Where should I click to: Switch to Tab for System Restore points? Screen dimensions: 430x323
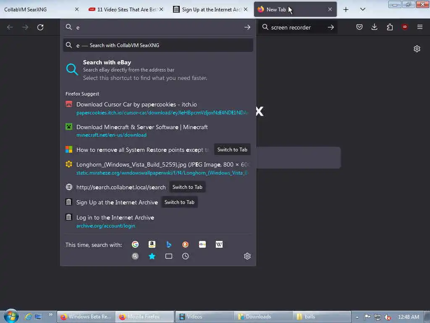[x=232, y=150]
